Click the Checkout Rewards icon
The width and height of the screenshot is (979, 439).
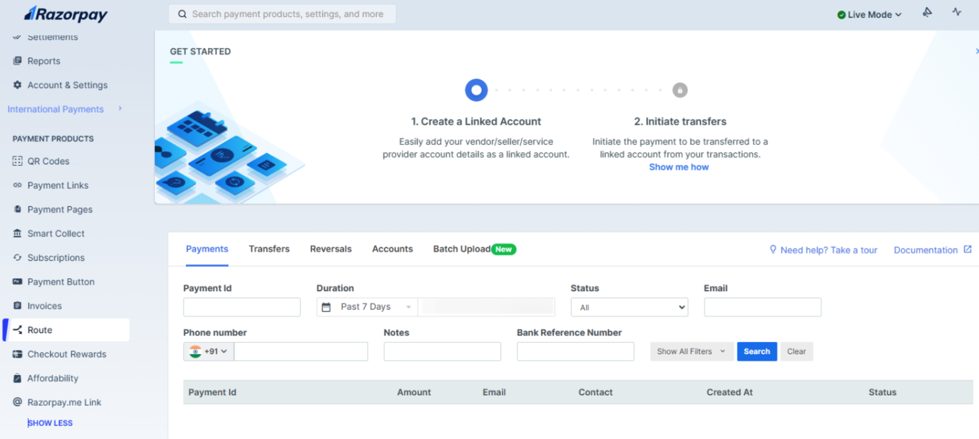(17, 354)
